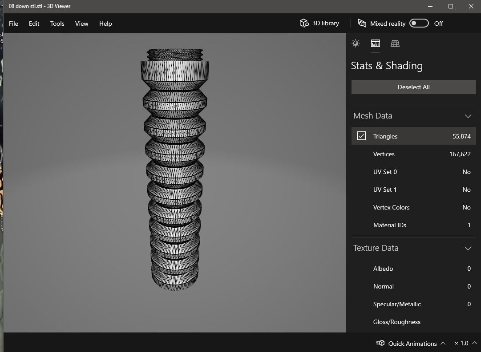Open the View menu
The height and width of the screenshot is (352, 481).
[x=81, y=24]
